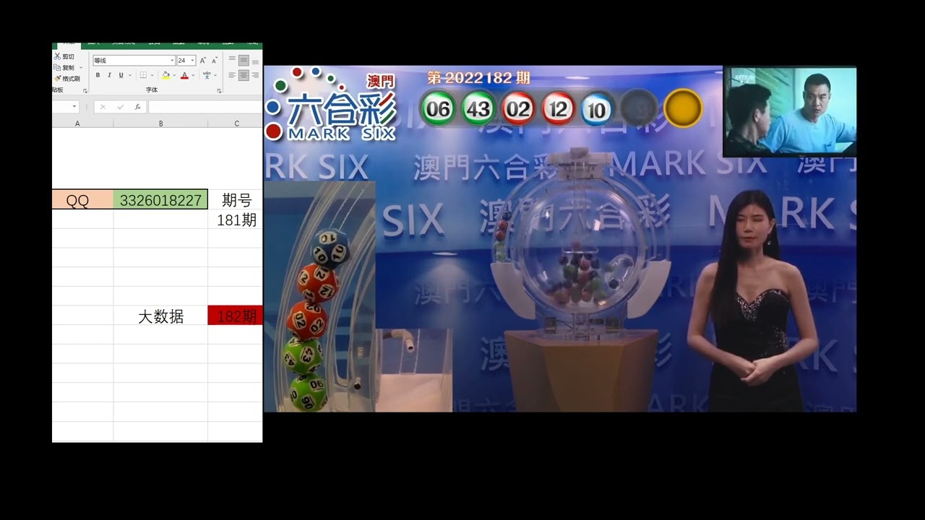Open the font color dropdown arrow
Image resolution: width=925 pixels, height=520 pixels.
click(x=193, y=75)
